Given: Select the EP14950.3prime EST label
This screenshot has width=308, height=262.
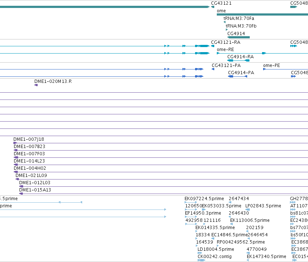Looking at the screenshot, I should coord(203,213).
